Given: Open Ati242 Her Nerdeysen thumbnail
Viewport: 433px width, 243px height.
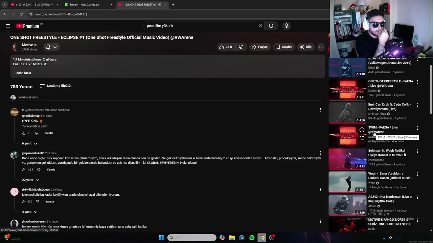Looking at the screenshot, I should [x=347, y=205].
